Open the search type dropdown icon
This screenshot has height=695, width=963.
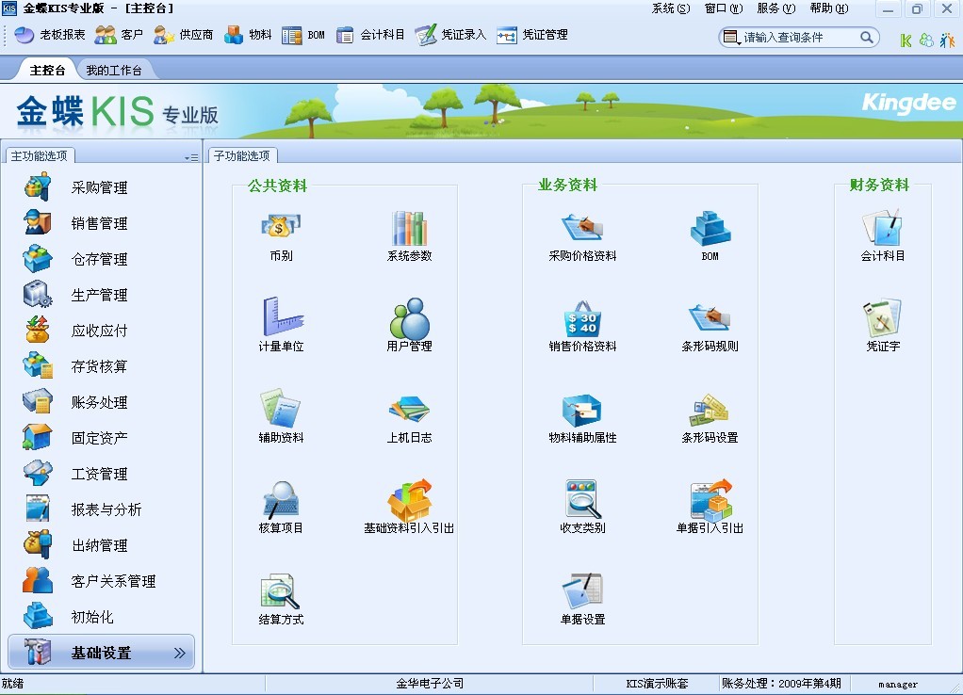click(x=731, y=38)
